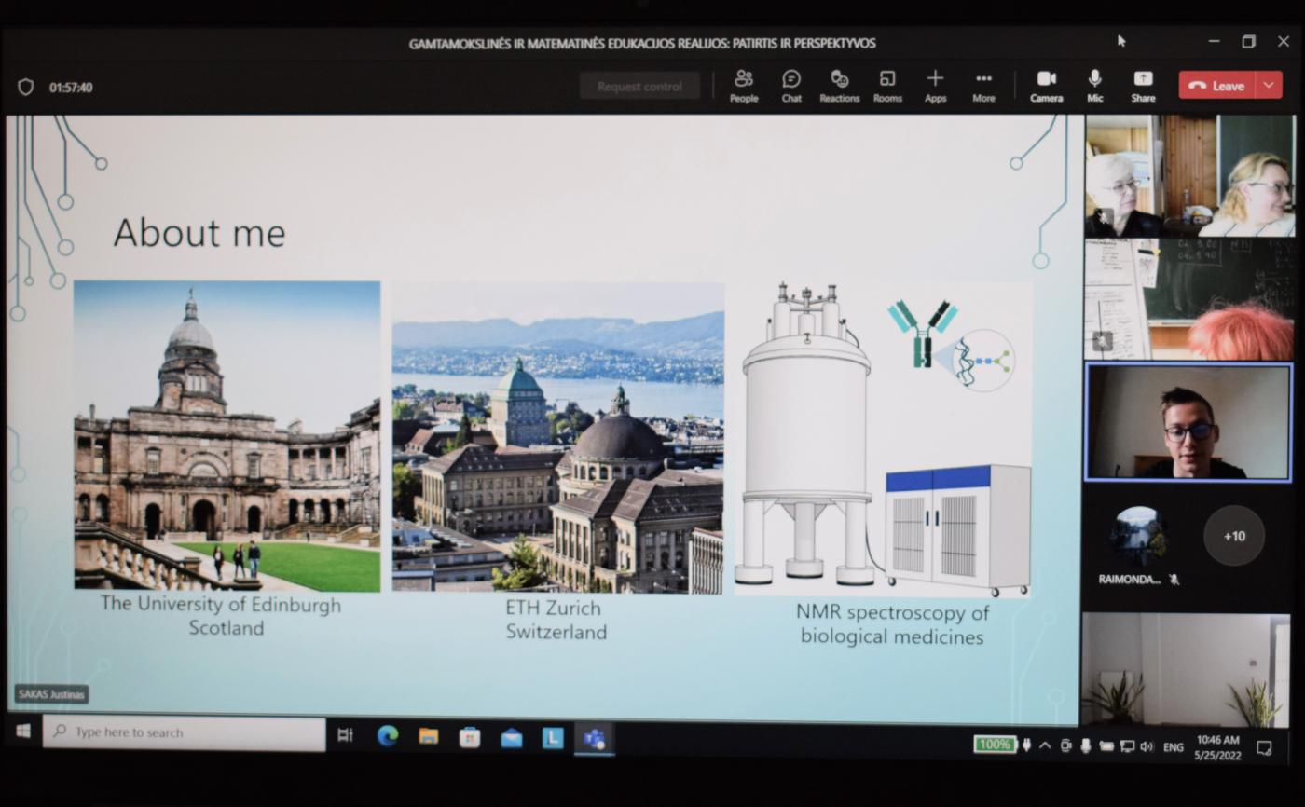Viewport: 1305px width, 807px height.
Task: Click the Share content icon
Action: pyautogui.click(x=1143, y=86)
